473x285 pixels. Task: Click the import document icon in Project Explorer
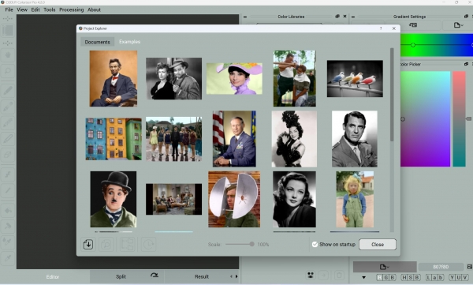[88, 244]
